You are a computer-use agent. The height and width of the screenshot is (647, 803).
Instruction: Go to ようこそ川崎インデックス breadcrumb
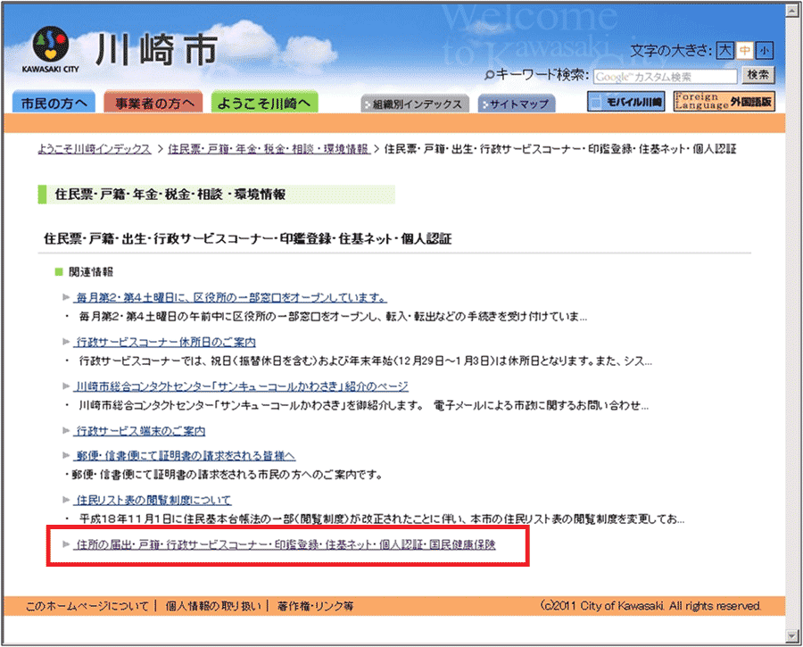coord(95,149)
